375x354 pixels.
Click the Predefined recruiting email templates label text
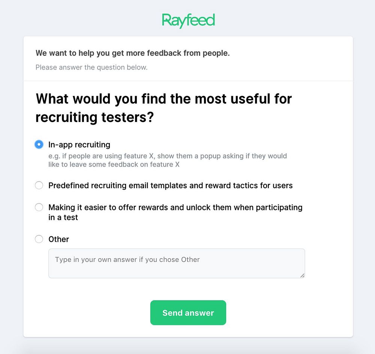point(170,186)
